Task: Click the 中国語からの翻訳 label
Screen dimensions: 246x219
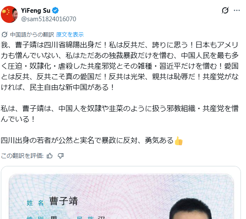Action: coord(32,34)
